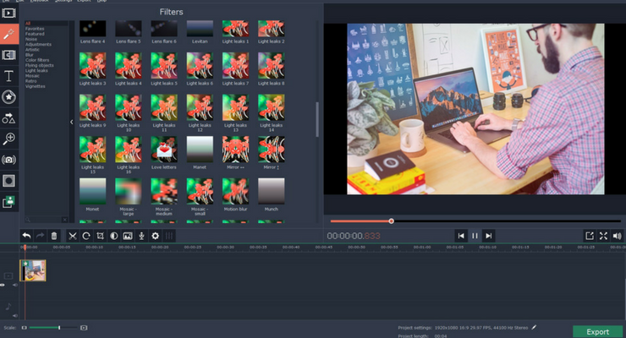Select the Retro filter category
626x338 pixels.
pos(30,81)
